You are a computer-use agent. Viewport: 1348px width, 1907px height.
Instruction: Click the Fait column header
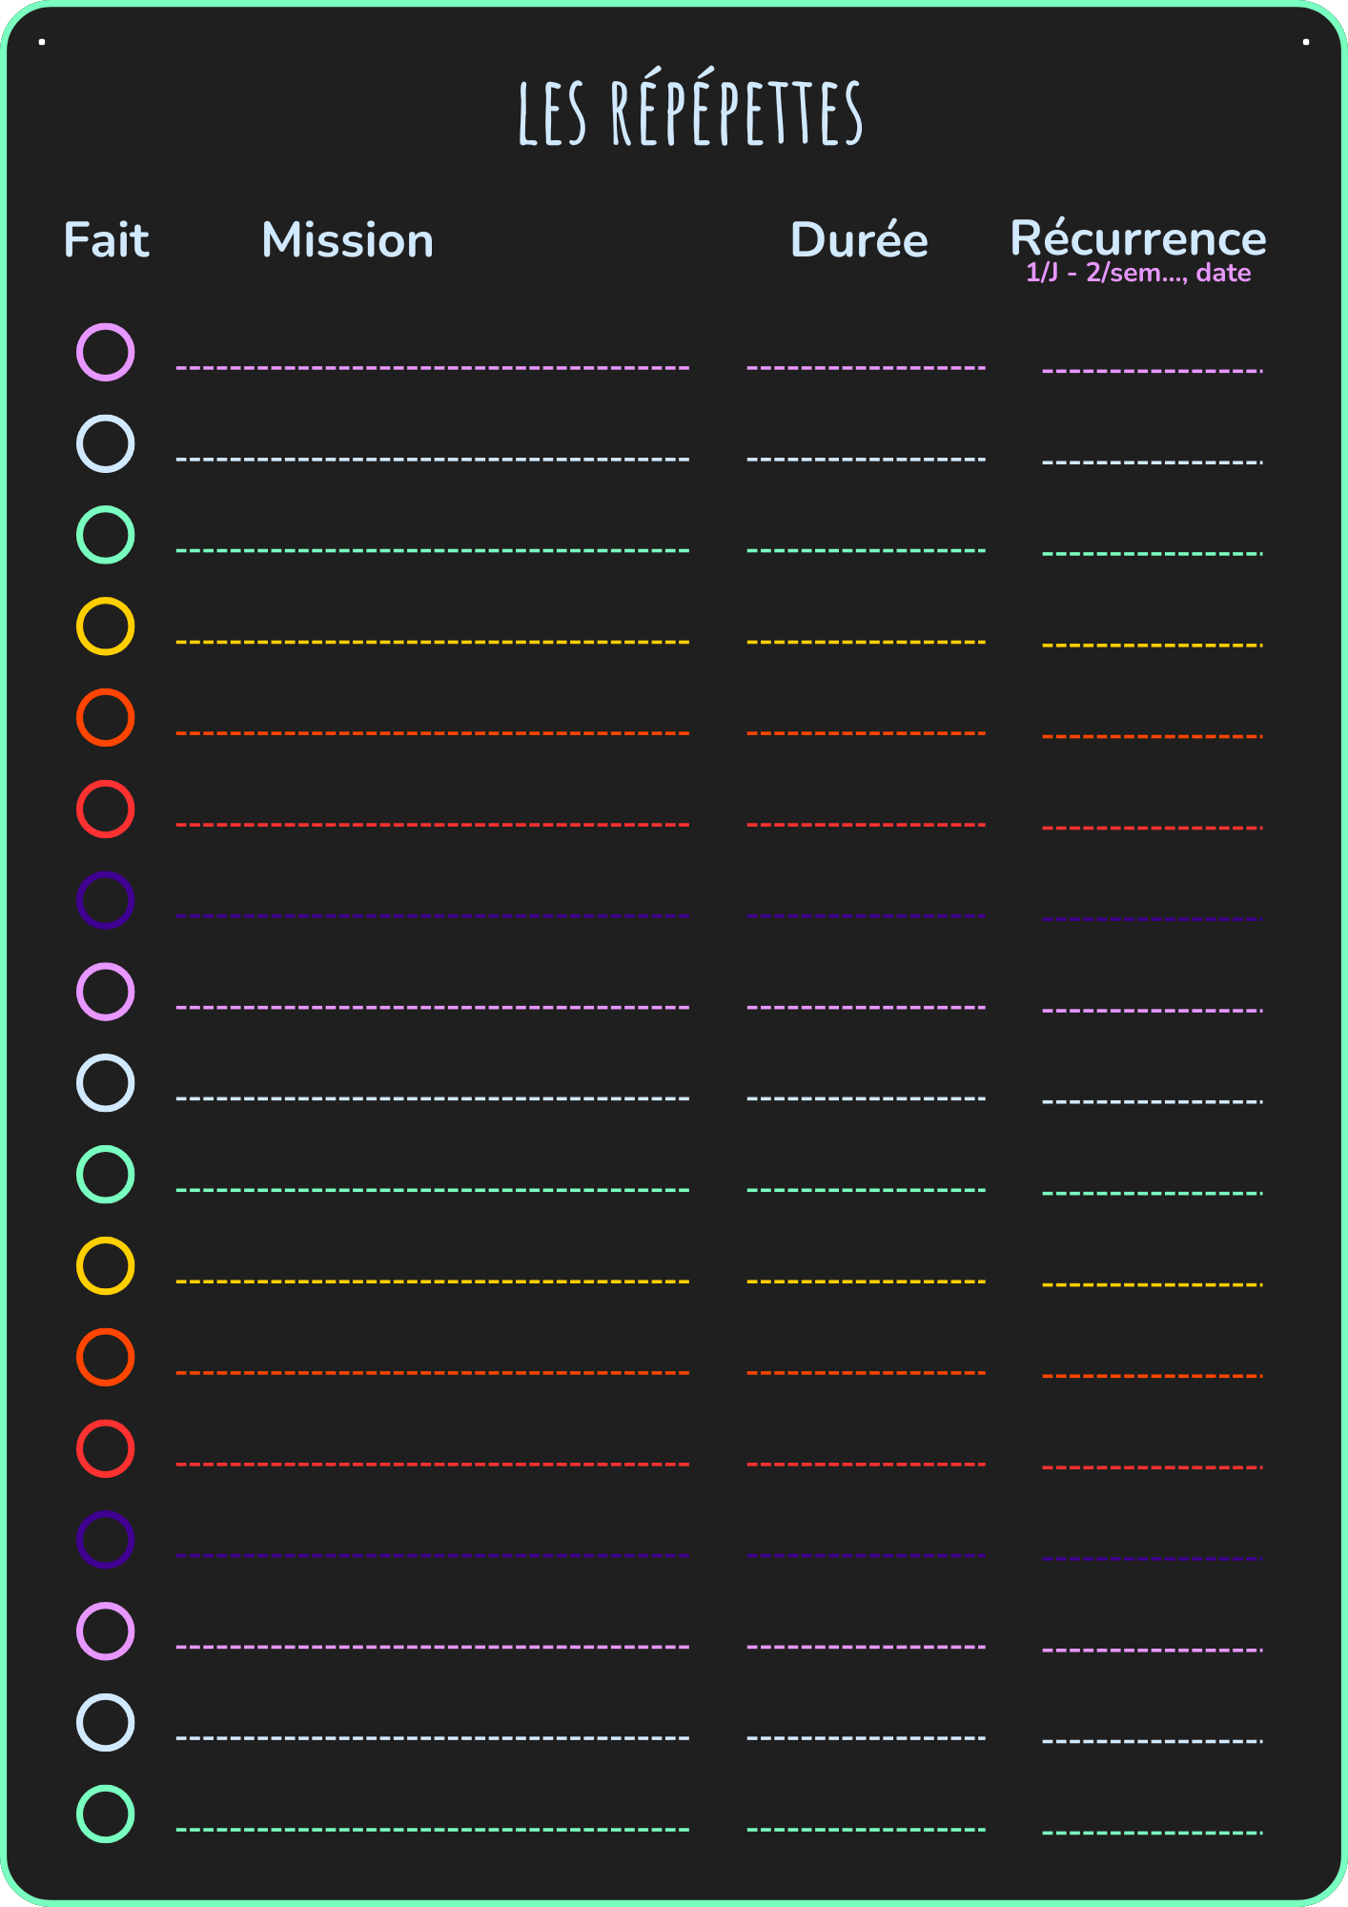(x=106, y=240)
